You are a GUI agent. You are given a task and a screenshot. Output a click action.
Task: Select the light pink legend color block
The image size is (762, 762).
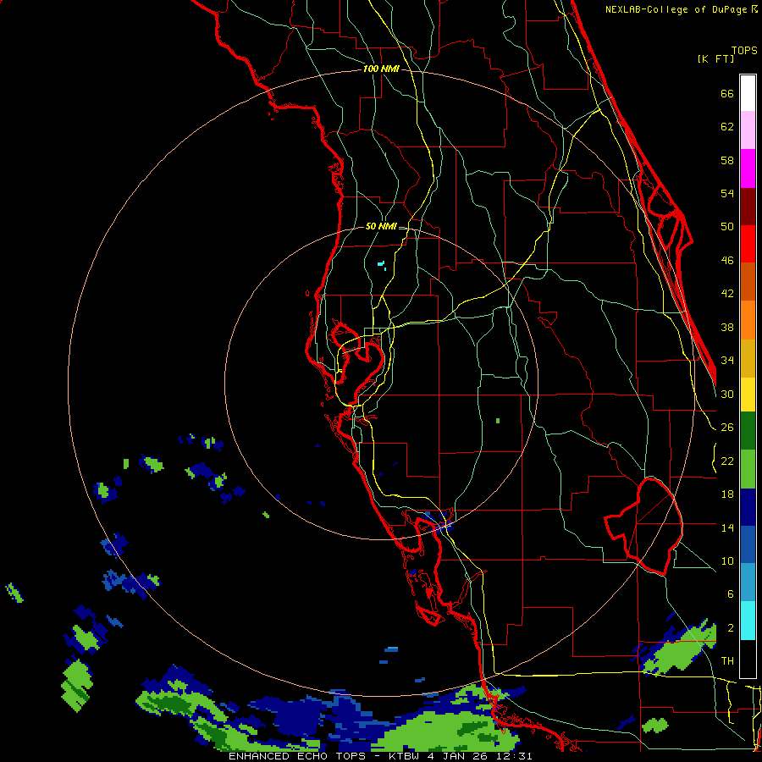pyautogui.click(x=748, y=130)
